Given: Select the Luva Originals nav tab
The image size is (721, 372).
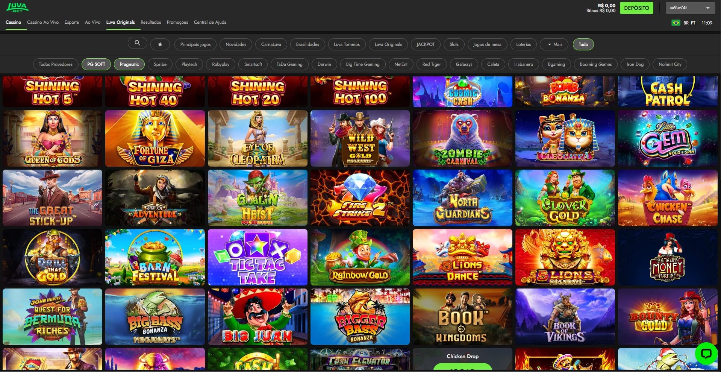Looking at the screenshot, I should [120, 22].
